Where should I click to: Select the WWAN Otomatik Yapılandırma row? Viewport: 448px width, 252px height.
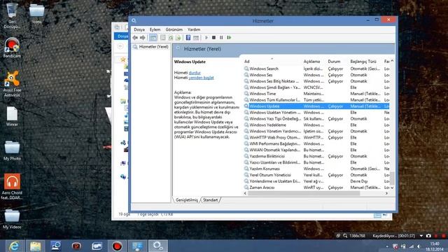pos(316,150)
